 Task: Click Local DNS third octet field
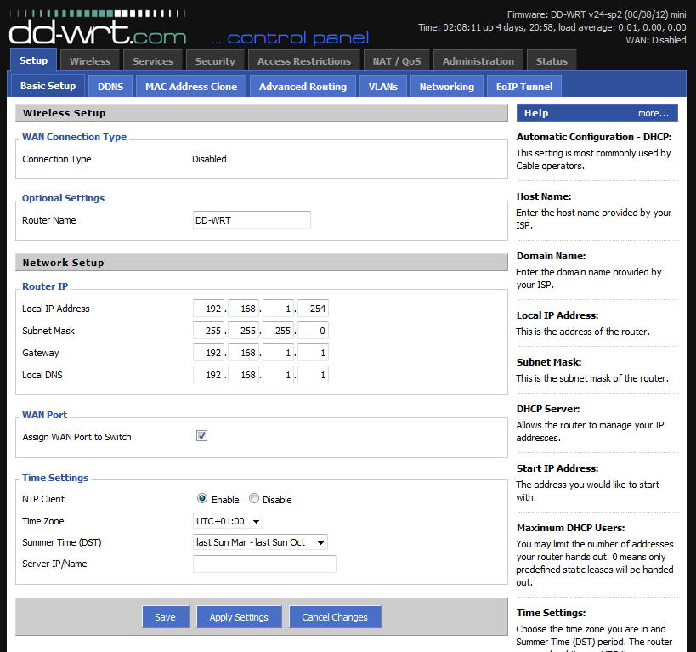278,375
